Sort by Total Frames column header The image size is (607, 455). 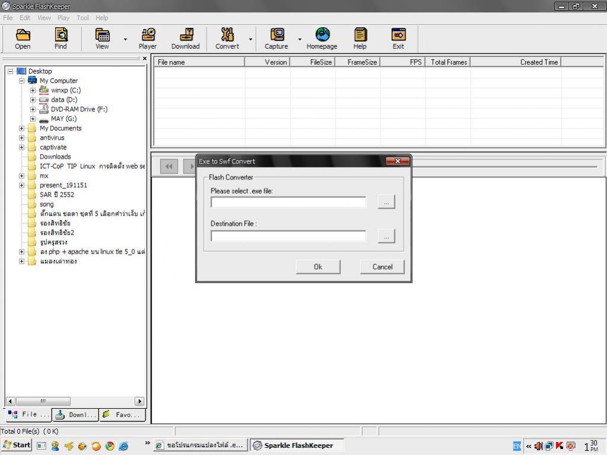tap(448, 62)
